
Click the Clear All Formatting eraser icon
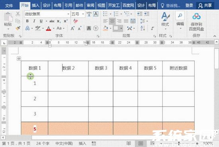pos(76,21)
